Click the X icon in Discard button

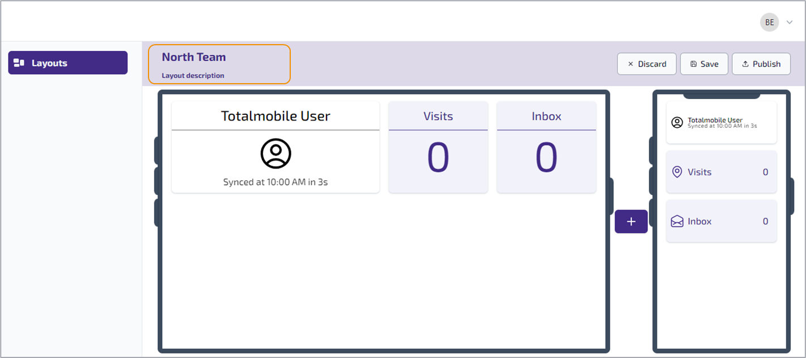coord(630,64)
